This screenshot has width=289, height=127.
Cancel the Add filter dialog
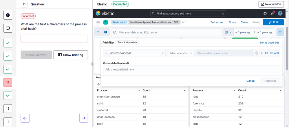pos(250,81)
